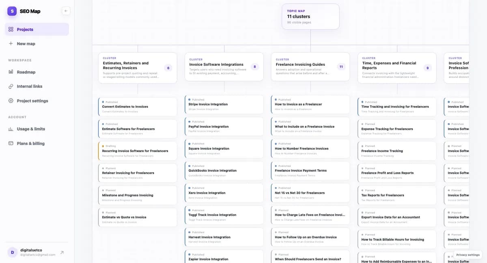Click the Usage & limits bar icon
The image size is (487, 263).
click(x=11, y=129)
